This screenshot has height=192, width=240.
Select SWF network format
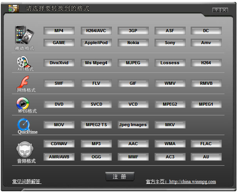pyautogui.click(x=59, y=83)
